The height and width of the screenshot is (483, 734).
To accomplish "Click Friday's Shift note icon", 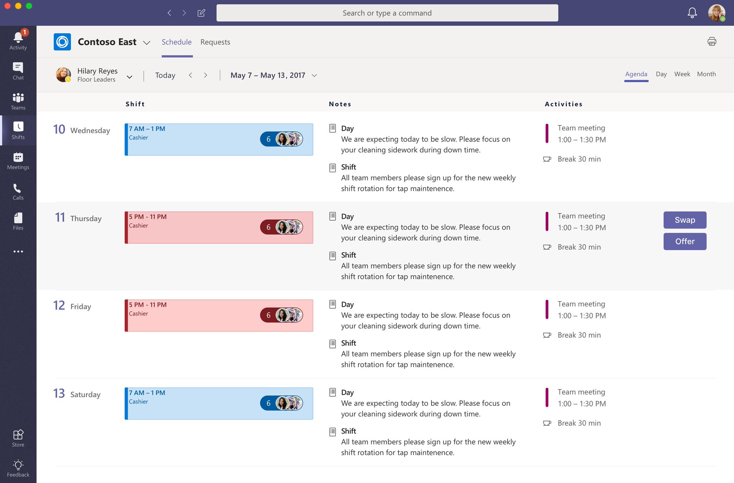I will point(333,343).
